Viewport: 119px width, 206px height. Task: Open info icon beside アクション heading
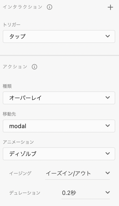click(34, 67)
